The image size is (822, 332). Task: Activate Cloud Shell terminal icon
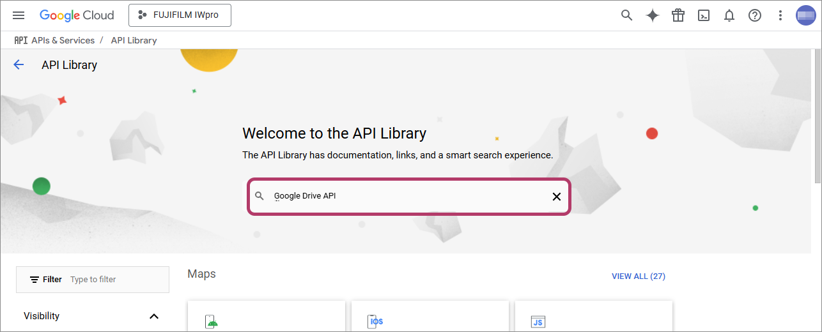pos(703,15)
